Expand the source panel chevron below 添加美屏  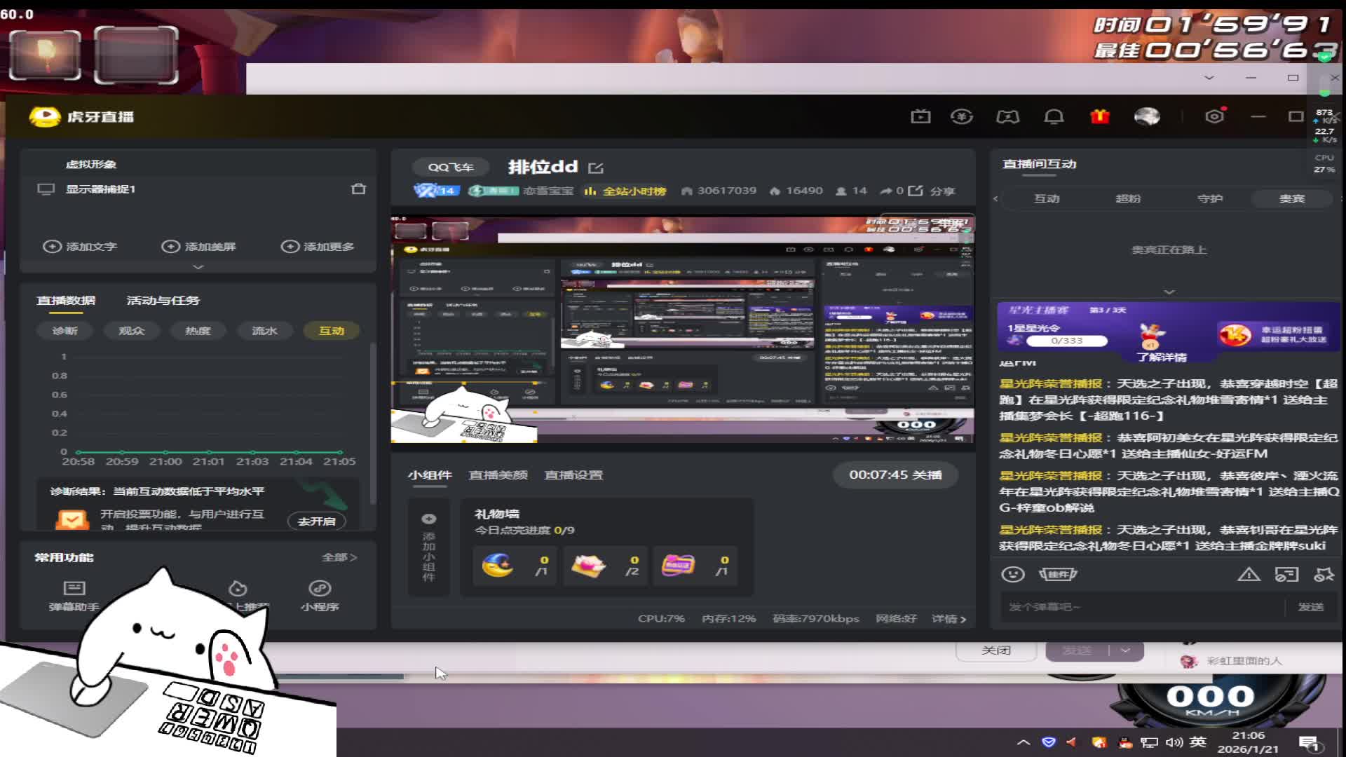coord(198,267)
